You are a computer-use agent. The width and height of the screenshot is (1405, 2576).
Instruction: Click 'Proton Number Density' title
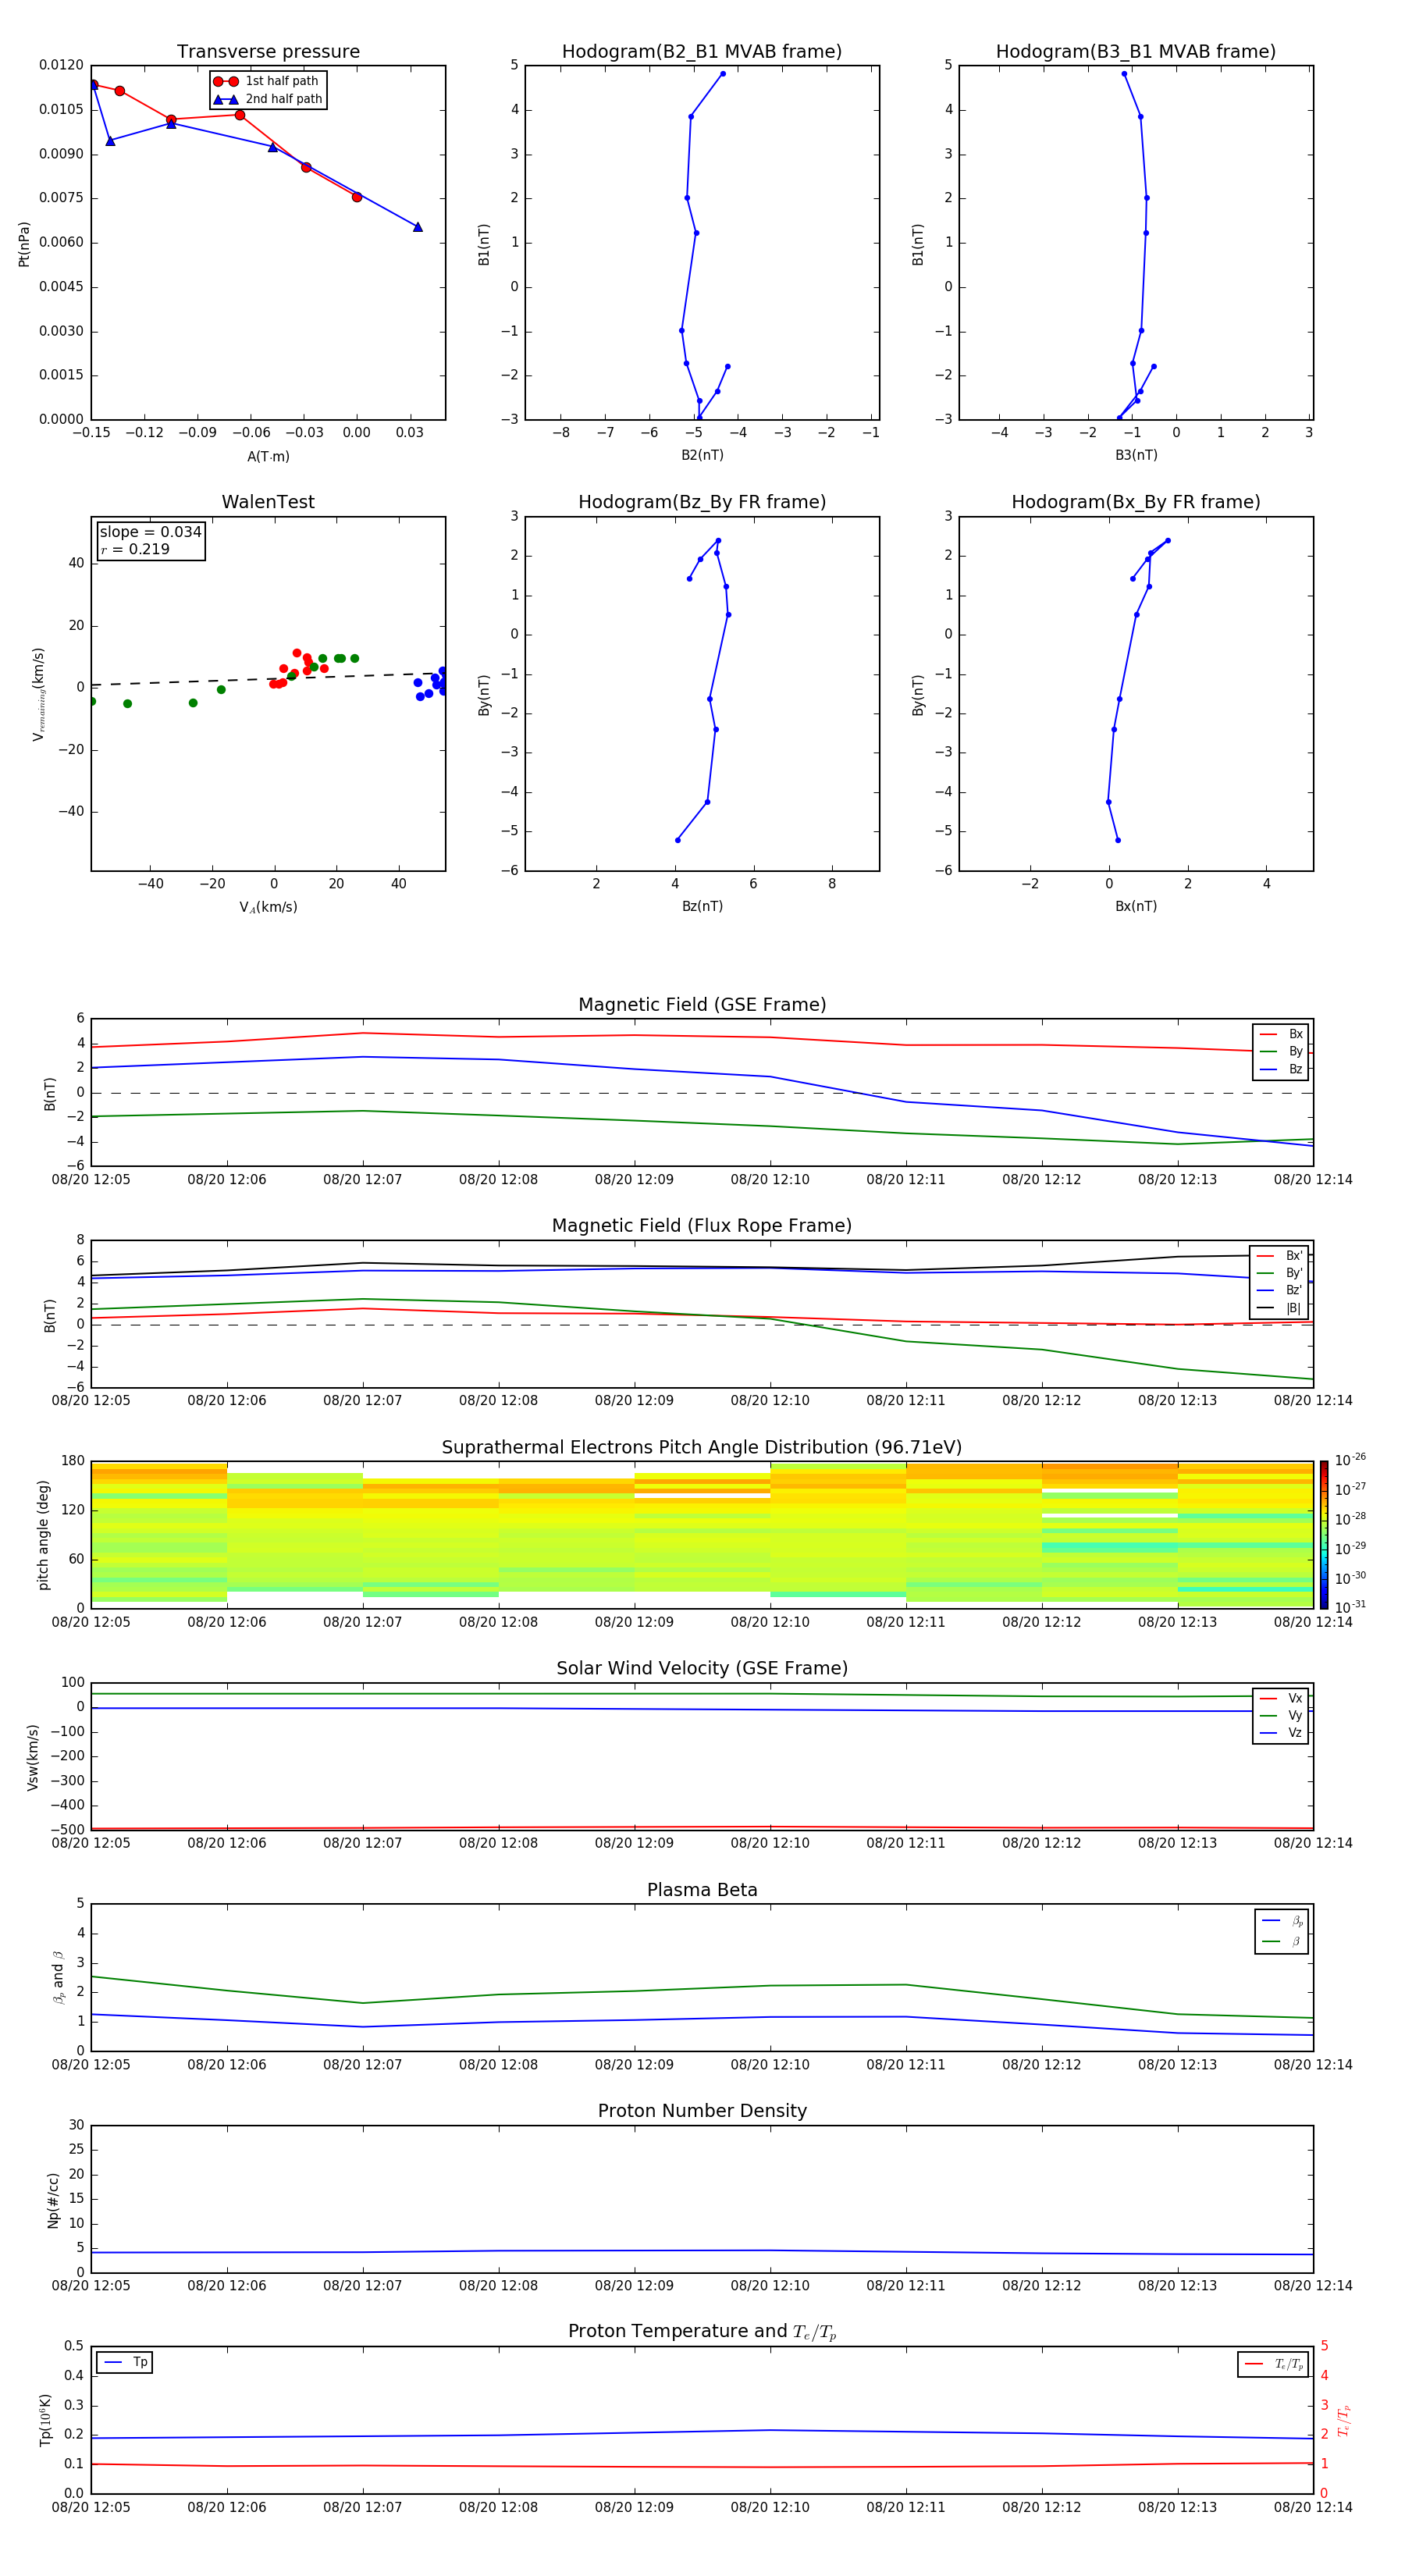(702, 2111)
